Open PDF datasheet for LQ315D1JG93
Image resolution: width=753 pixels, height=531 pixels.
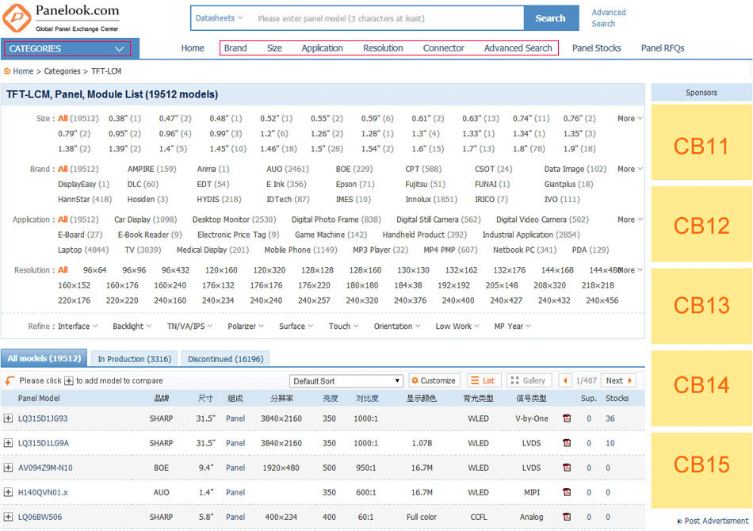[x=567, y=418]
